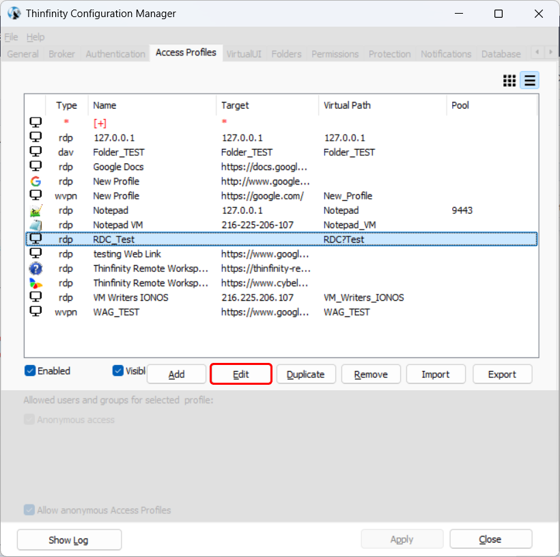The image size is (560, 557).
Task: Click the monitor icon of testing Web Link
Action: click(36, 254)
